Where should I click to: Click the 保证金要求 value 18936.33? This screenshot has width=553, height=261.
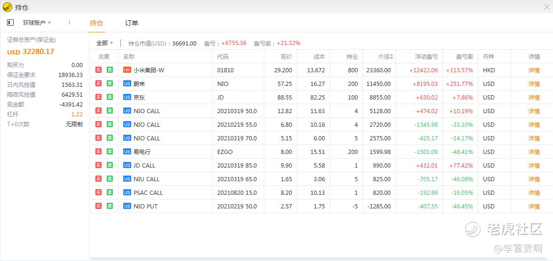coord(71,75)
